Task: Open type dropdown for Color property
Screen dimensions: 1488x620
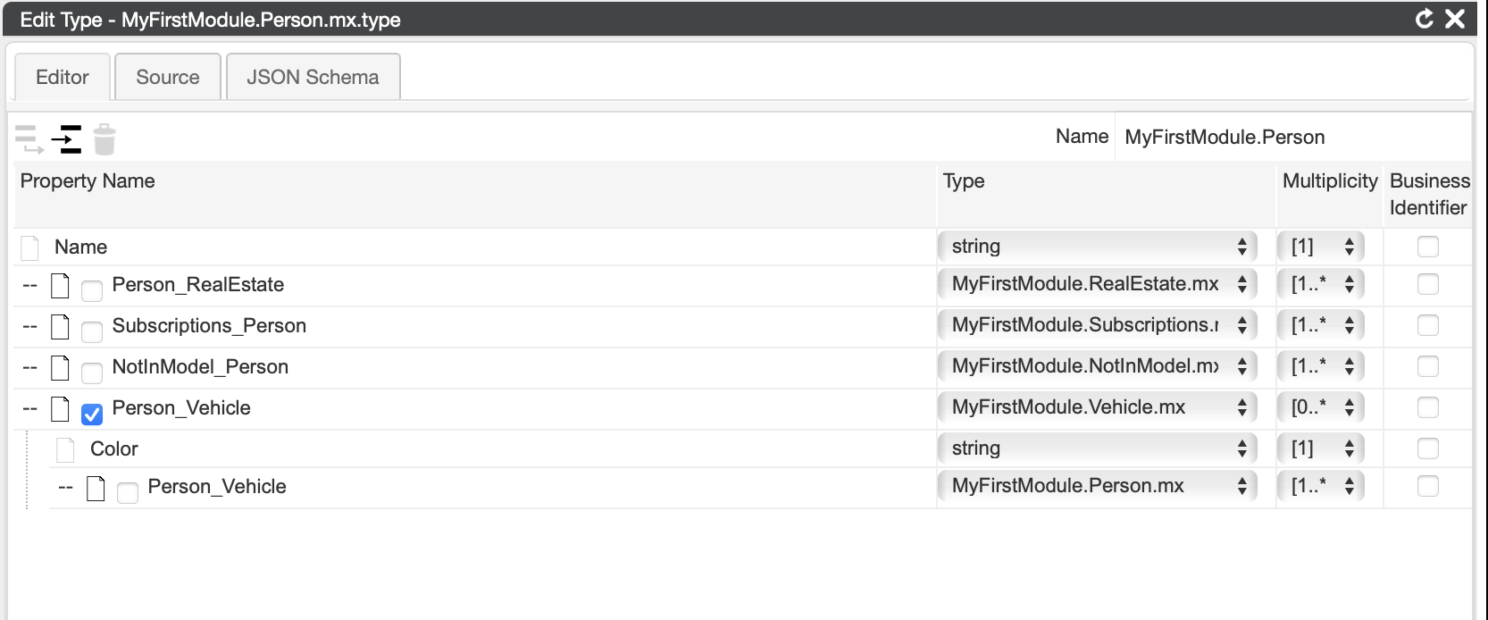Action: click(x=1097, y=448)
